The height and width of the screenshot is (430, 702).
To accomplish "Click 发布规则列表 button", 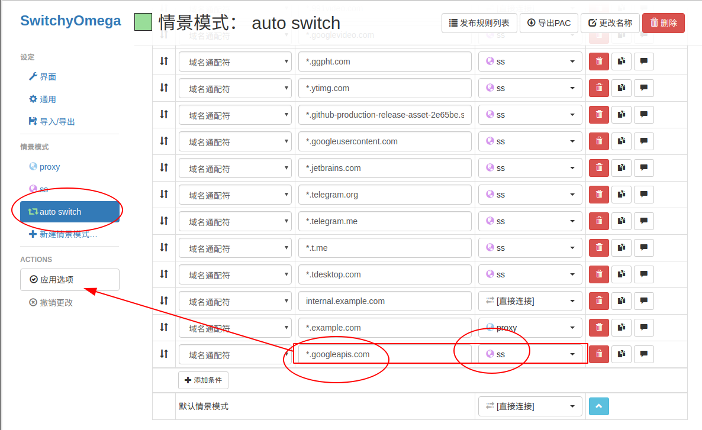I will pyautogui.click(x=479, y=23).
